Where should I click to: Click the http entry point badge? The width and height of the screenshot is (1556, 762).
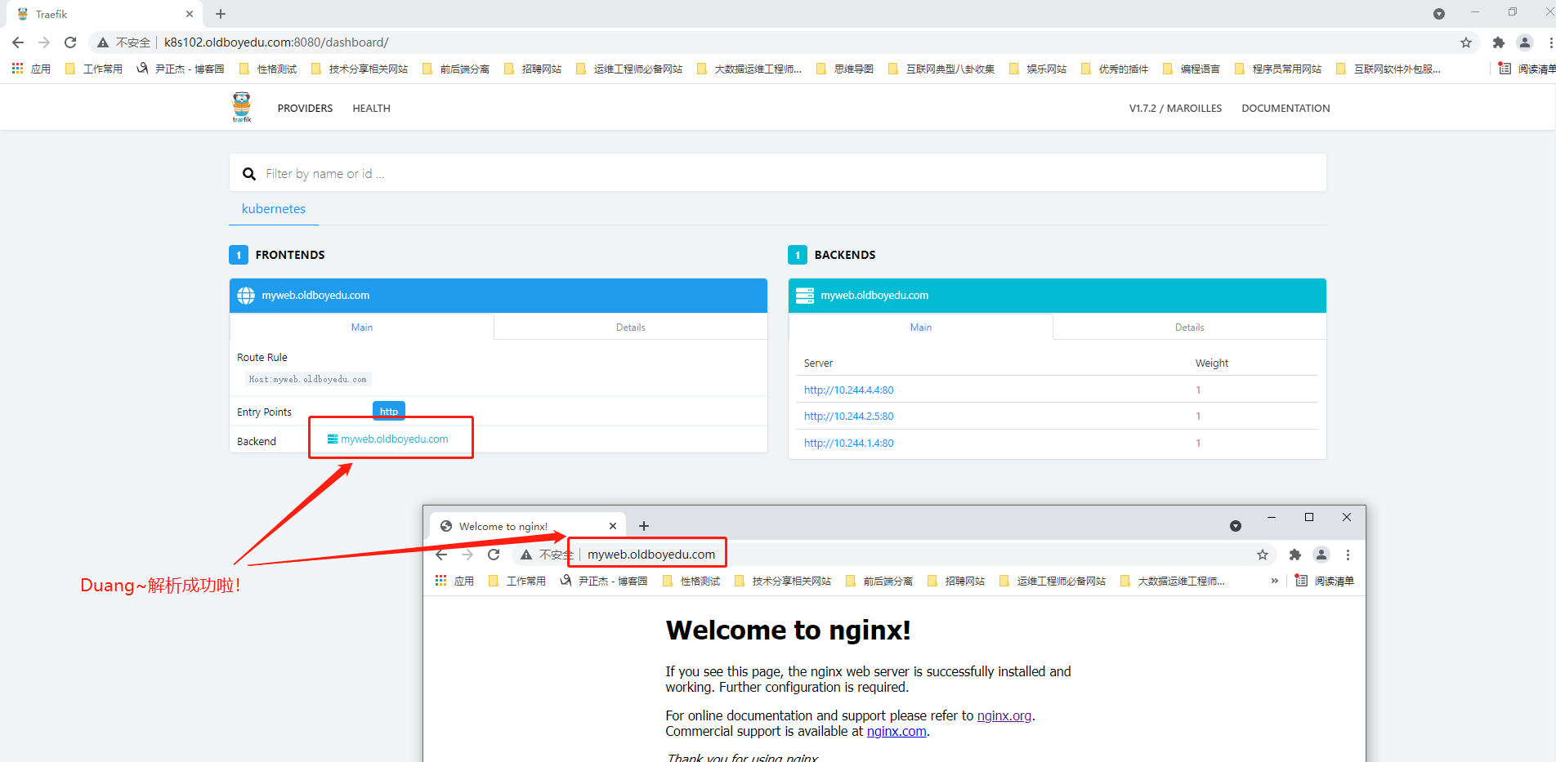[389, 412]
